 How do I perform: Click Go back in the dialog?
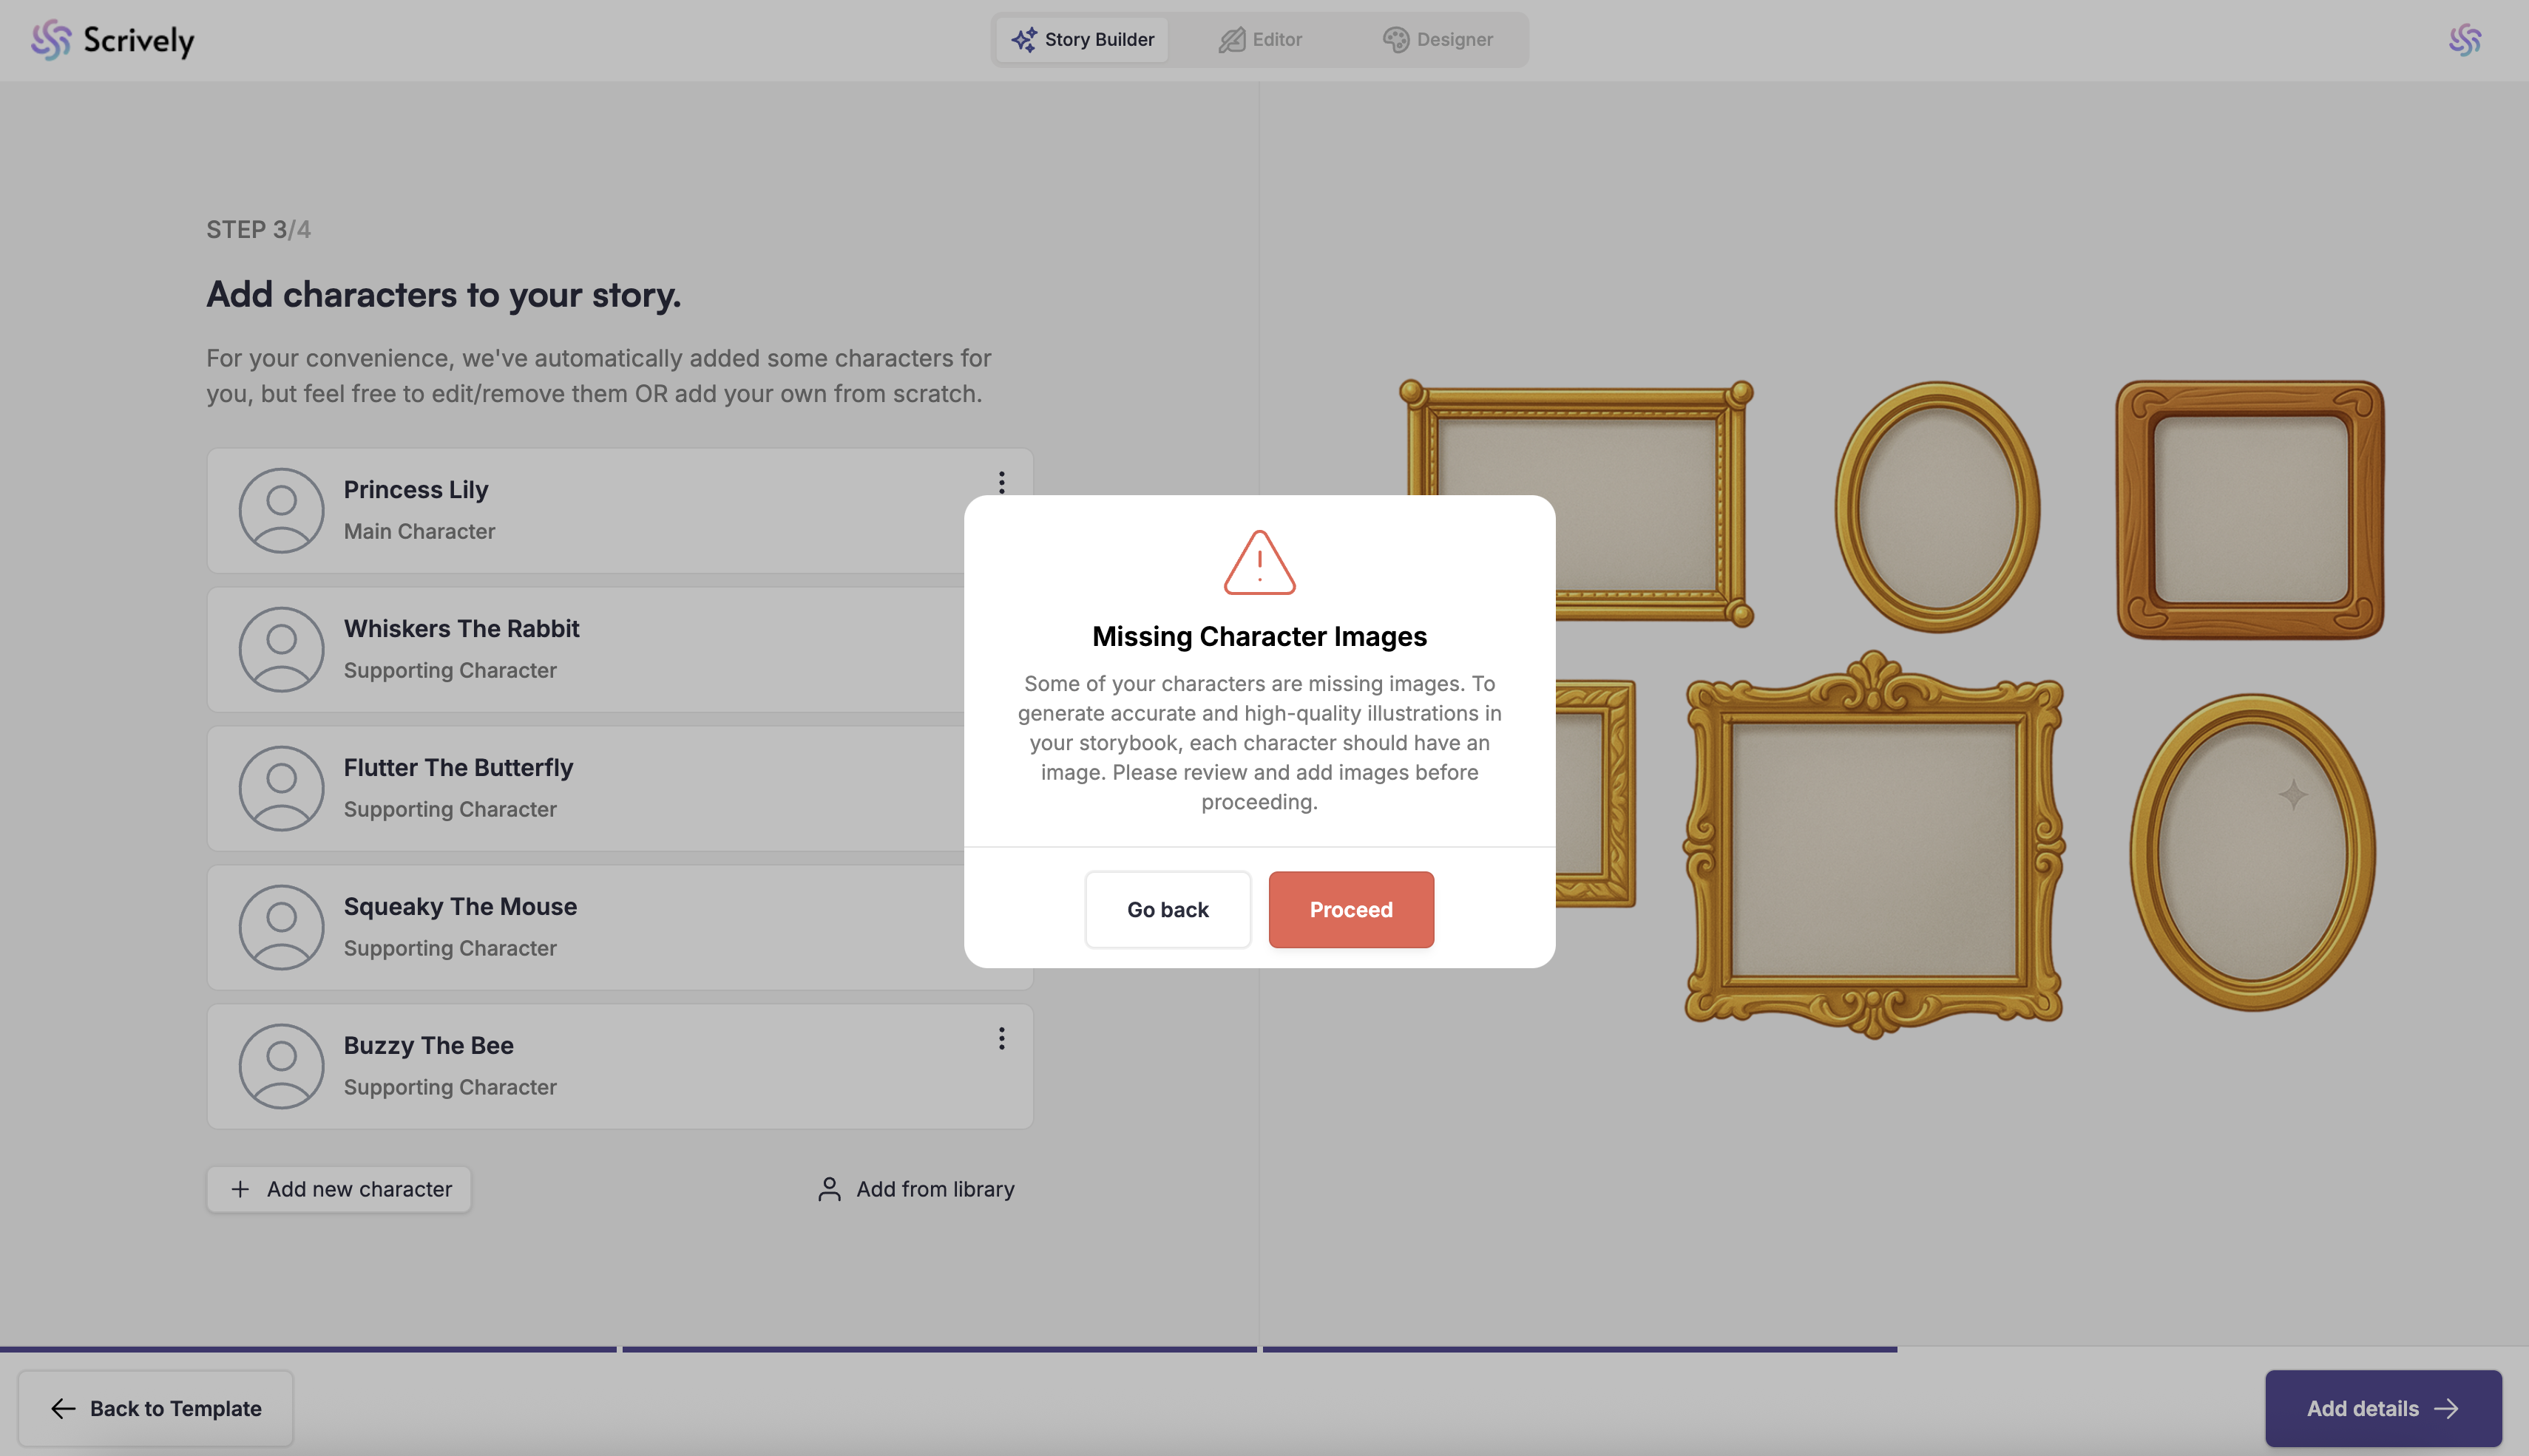[1168, 909]
